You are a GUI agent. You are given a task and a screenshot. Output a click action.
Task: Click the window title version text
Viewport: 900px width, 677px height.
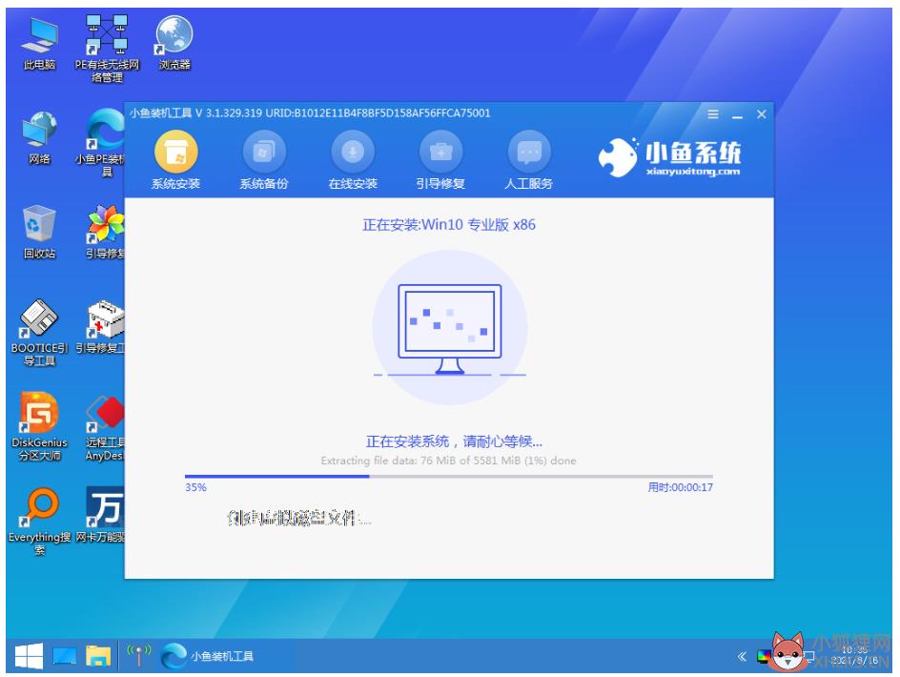click(x=310, y=113)
